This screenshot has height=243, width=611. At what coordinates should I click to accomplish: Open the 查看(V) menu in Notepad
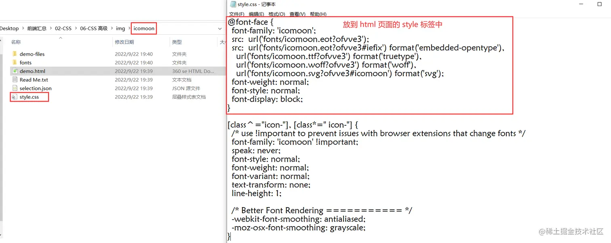(297, 14)
